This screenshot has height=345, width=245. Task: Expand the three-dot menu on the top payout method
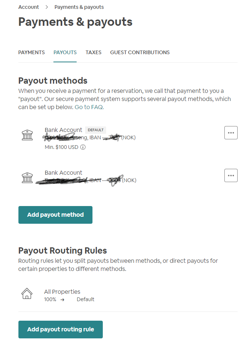point(231,133)
